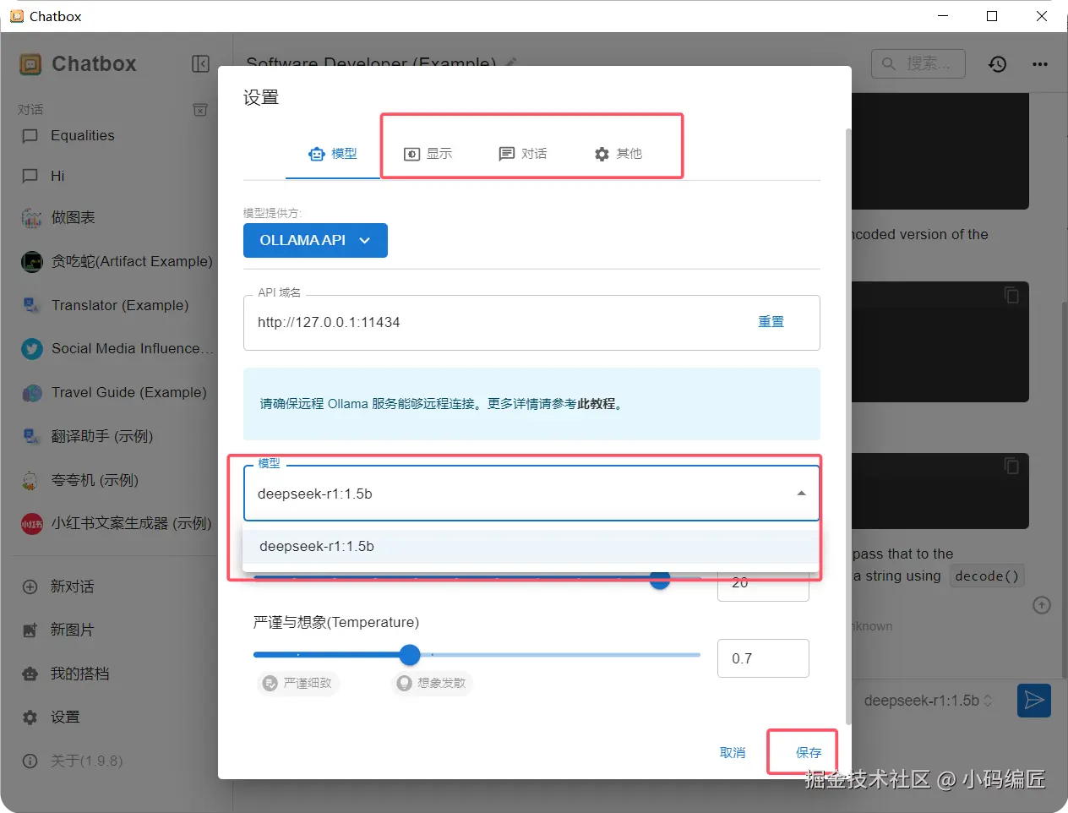Open Translator (Example) conversation
The height and width of the screenshot is (813, 1068).
(116, 305)
